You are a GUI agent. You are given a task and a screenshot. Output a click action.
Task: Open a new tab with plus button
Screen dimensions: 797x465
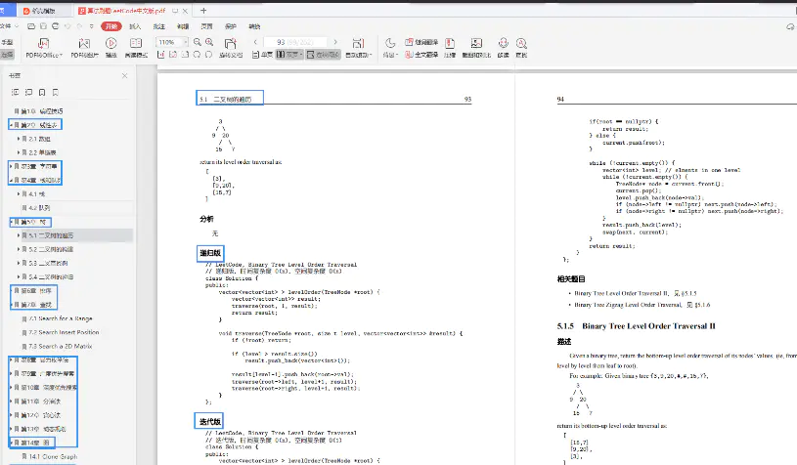(x=203, y=10)
